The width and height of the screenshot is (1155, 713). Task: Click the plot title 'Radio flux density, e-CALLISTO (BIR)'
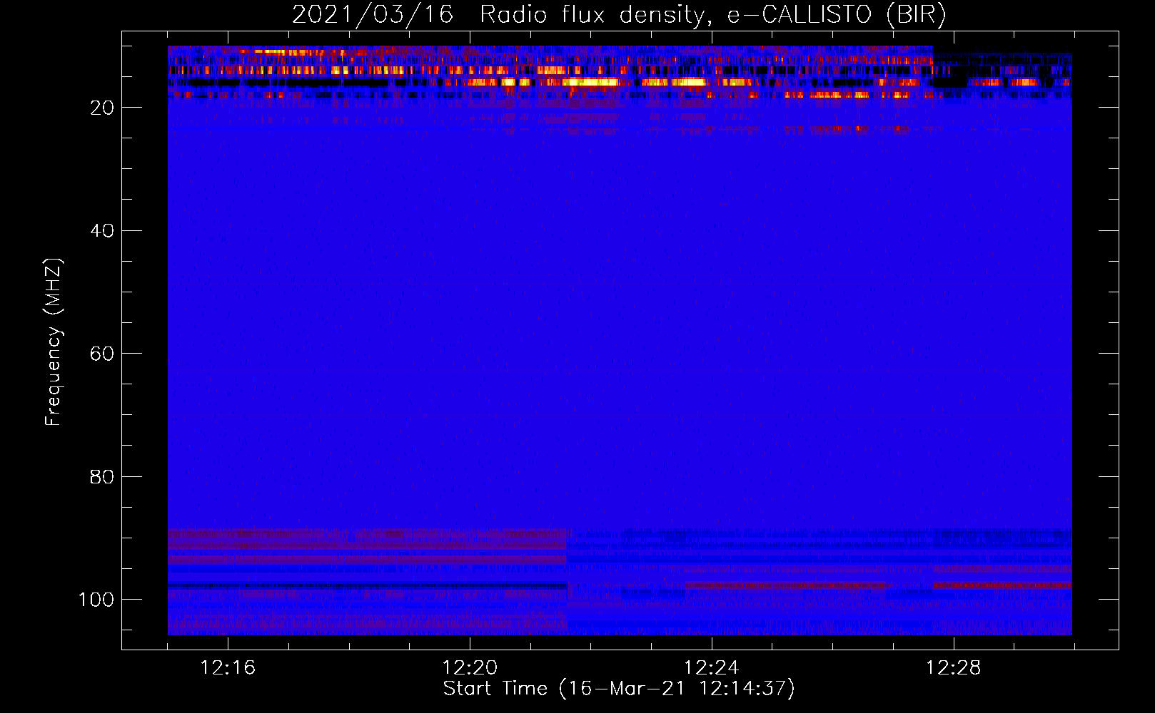pos(712,15)
